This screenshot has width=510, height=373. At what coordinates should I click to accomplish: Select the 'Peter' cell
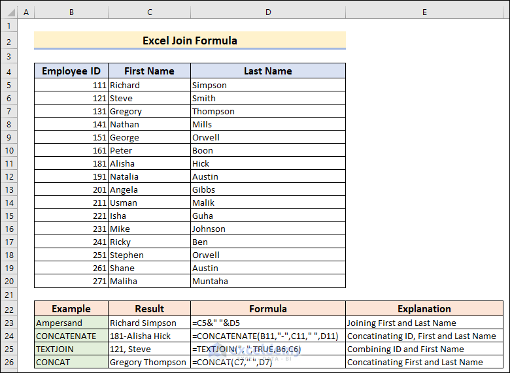coord(149,150)
